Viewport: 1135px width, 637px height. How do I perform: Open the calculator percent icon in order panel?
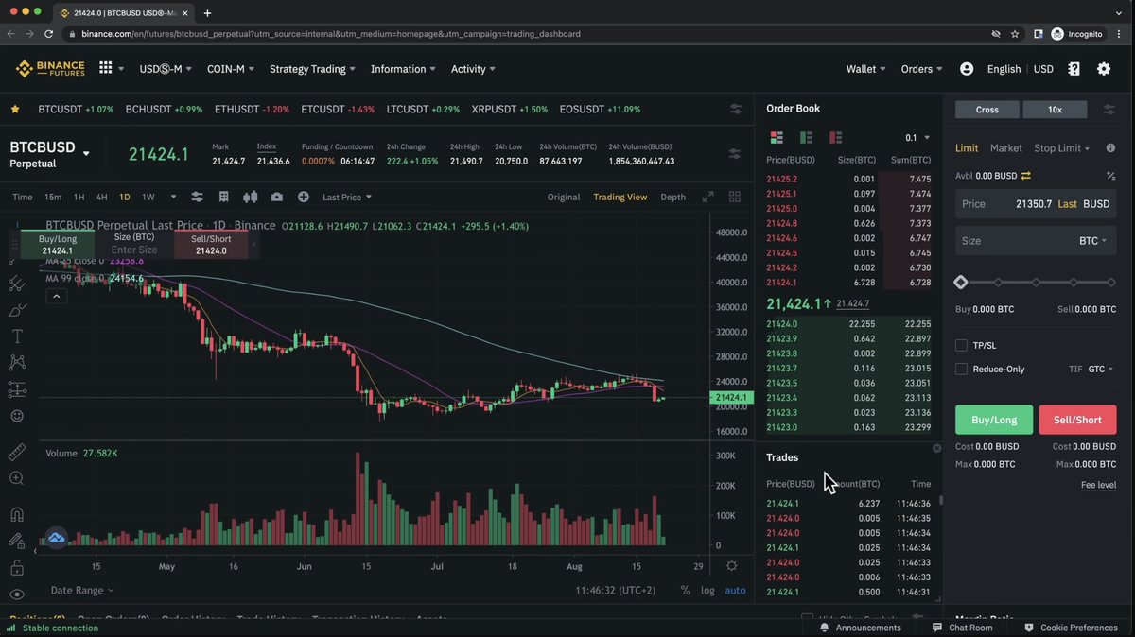pos(1110,176)
